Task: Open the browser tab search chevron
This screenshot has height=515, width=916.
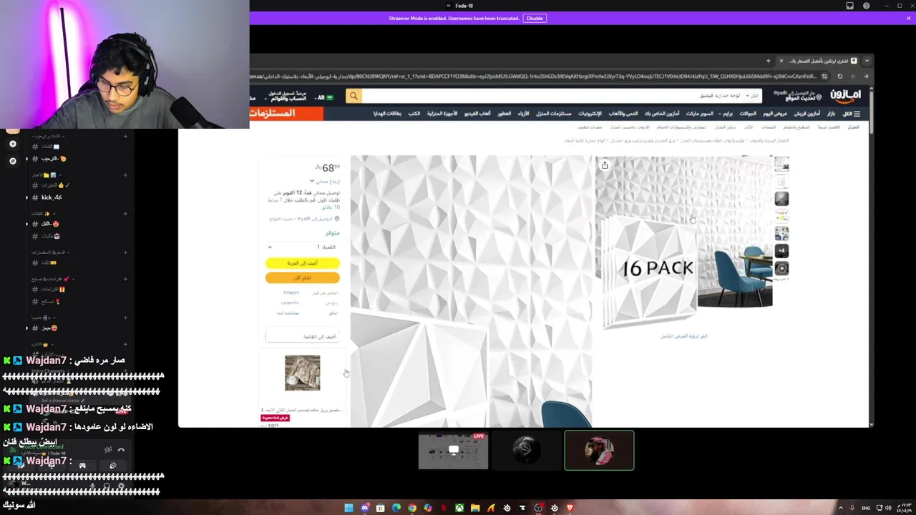Action: pos(867,61)
